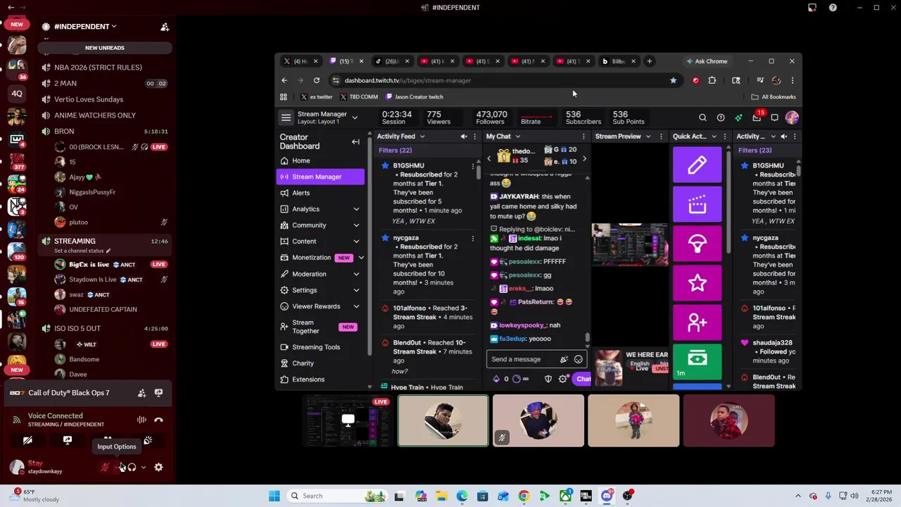Open noise suppression waveform icon
Viewport: 901px width, 507px height.
click(141, 420)
